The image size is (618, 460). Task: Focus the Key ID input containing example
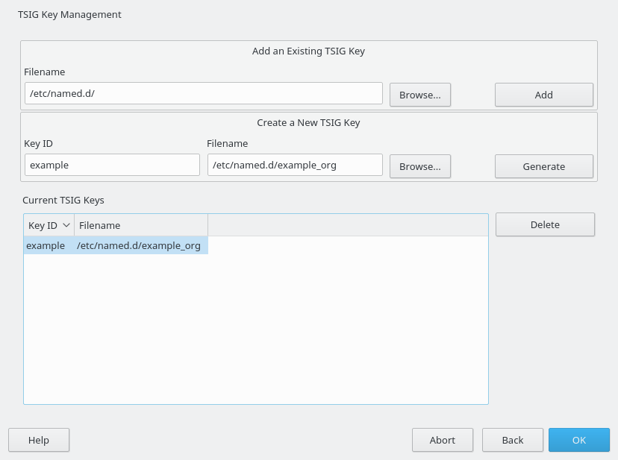click(112, 165)
